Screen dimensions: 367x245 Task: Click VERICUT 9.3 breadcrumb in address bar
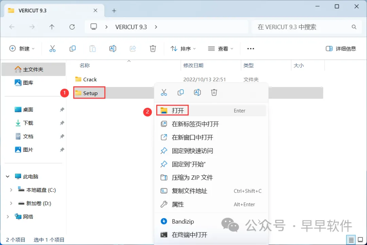coord(131,27)
